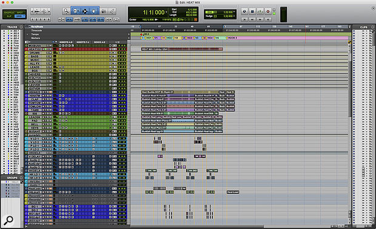Select the Heat Lead clip
Image resolution: width=376 pixels, height=229 pixels.
(233, 192)
